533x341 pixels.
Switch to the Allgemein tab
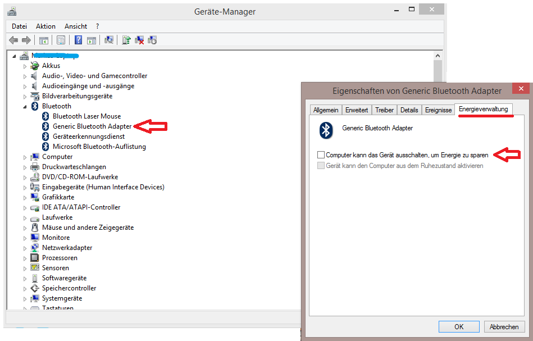tap(326, 110)
